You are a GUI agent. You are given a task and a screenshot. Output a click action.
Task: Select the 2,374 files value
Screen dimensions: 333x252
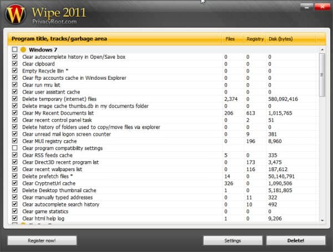pos(231,99)
